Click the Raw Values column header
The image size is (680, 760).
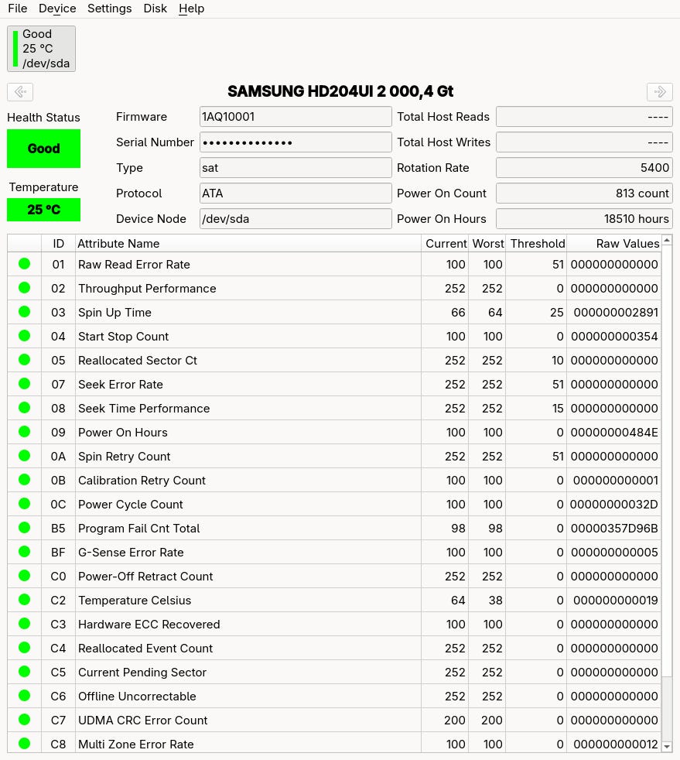(x=614, y=243)
